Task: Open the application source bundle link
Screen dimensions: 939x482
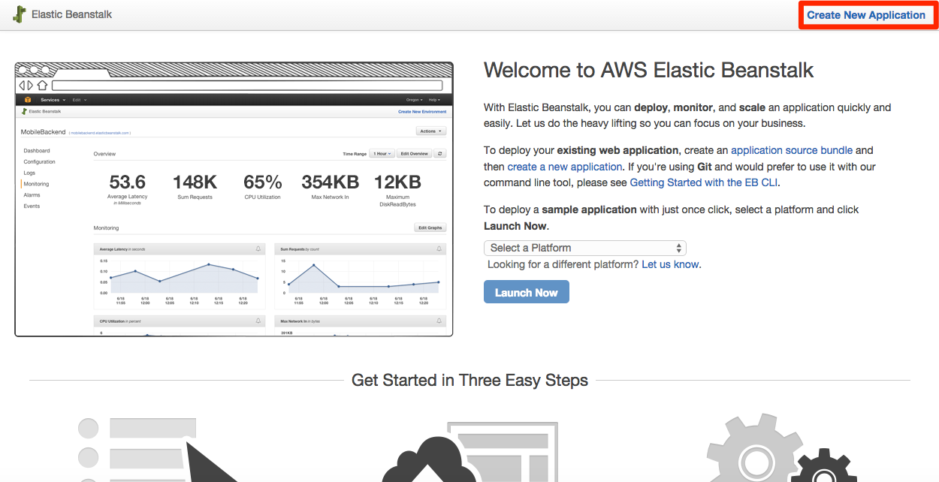Action: [x=792, y=150]
